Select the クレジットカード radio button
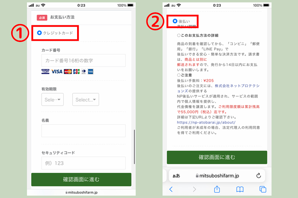298x198 pixels. tap(39, 33)
